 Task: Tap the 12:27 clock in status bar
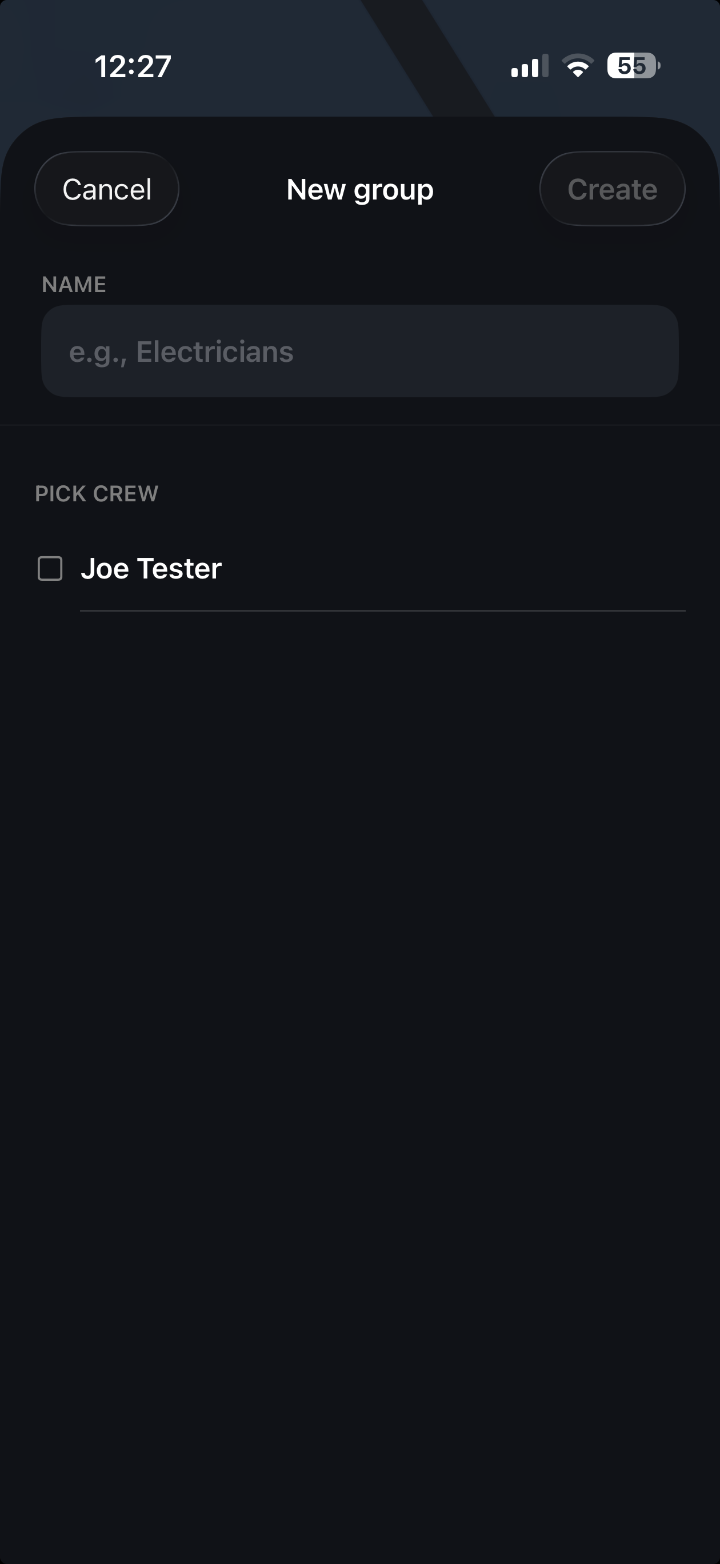click(x=133, y=66)
